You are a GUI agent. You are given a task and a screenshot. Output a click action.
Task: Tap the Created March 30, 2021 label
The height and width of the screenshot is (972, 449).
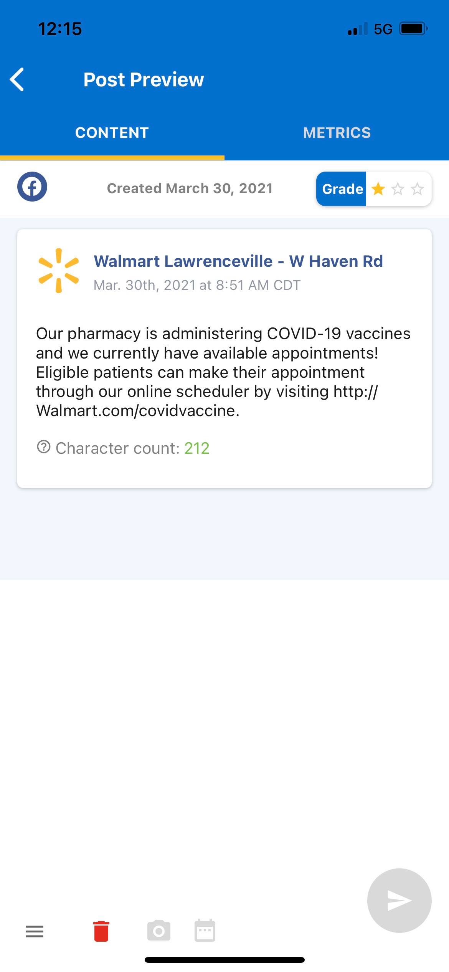pos(190,188)
